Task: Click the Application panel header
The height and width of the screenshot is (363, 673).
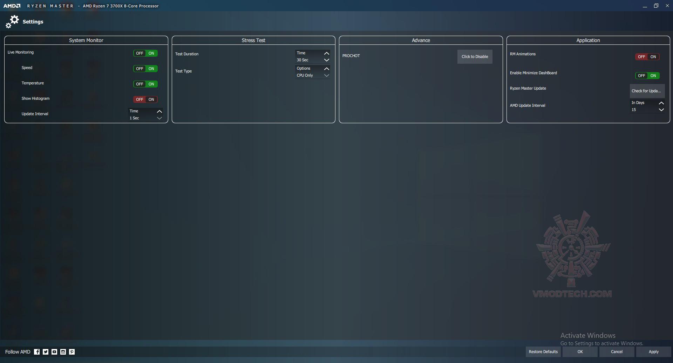Action: 588,40
